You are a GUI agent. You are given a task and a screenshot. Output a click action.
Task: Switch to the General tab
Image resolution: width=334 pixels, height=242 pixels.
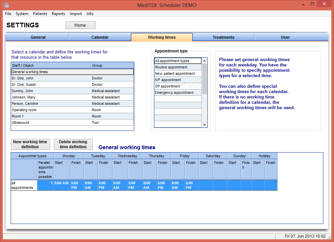click(x=38, y=37)
